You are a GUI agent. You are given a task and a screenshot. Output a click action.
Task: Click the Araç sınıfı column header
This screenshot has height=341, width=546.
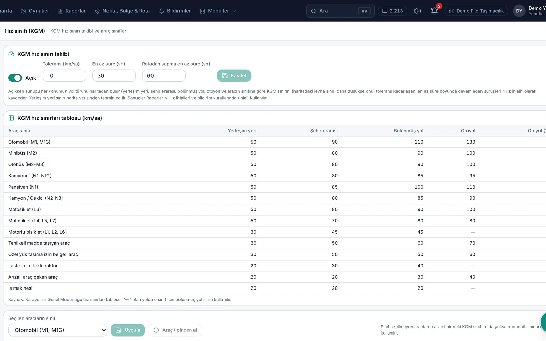[x=19, y=131]
